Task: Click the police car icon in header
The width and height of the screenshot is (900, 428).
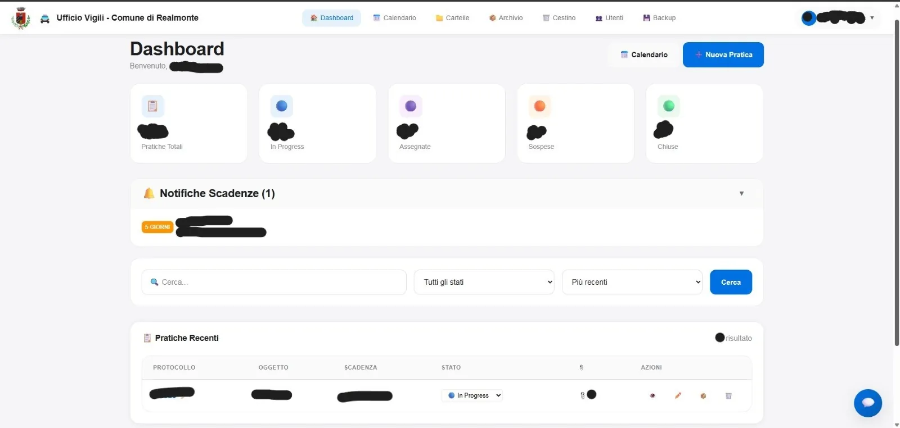Action: 45,19
